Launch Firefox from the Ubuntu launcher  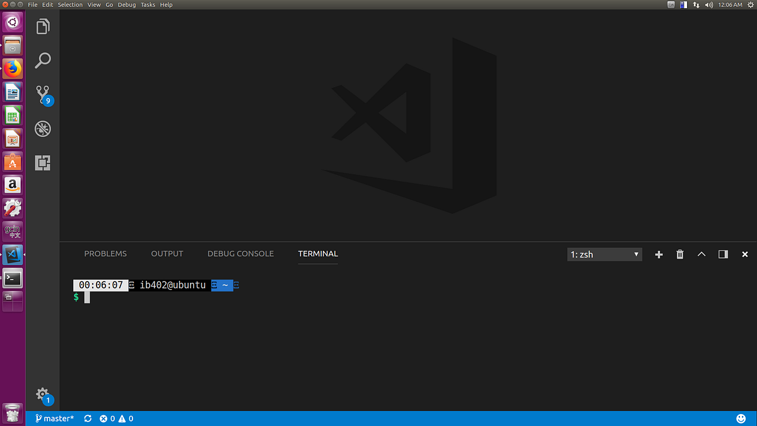click(x=12, y=69)
